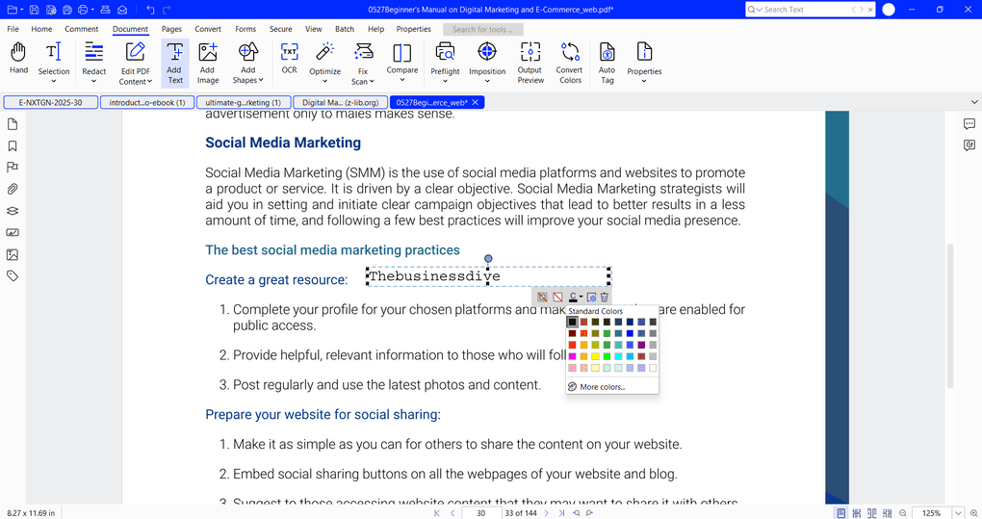This screenshot has width=982, height=519.
Task: Open the Optimize dropdown
Action: pos(324,81)
